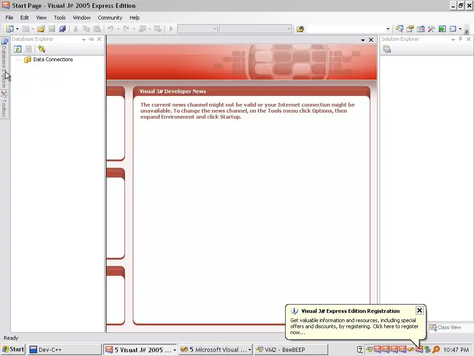Open Database Explorer window position dropdown
474x356 pixels.
(x=83, y=39)
